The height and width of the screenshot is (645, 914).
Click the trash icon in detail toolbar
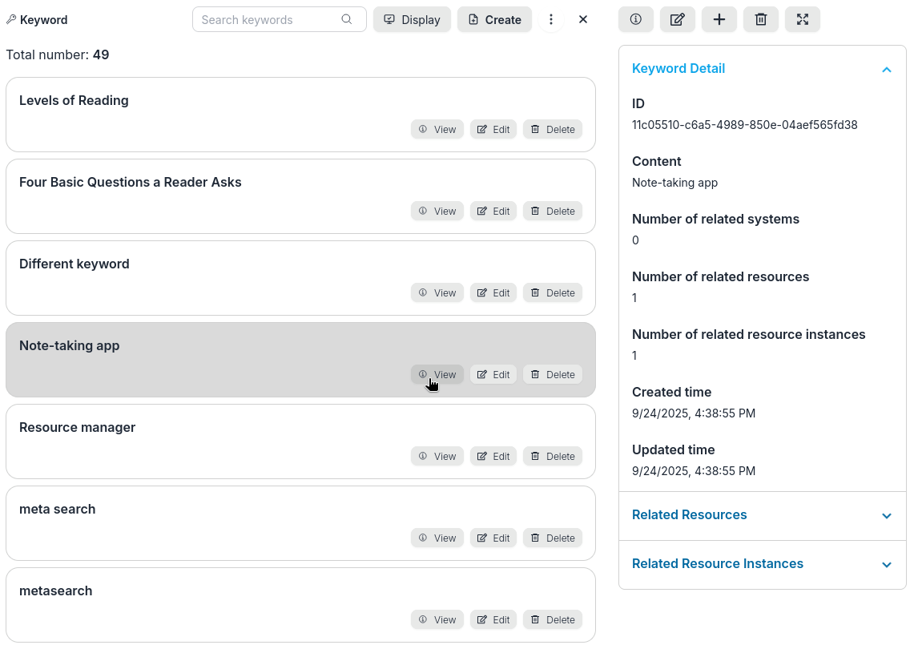pos(761,19)
